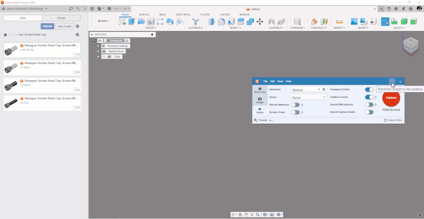Expand the Origin tree node
This screenshot has width=424, height=219.
coord(98,57)
